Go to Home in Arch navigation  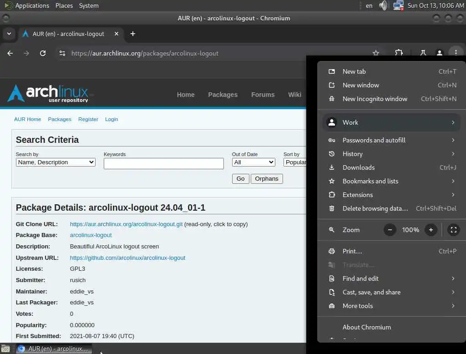(x=186, y=95)
